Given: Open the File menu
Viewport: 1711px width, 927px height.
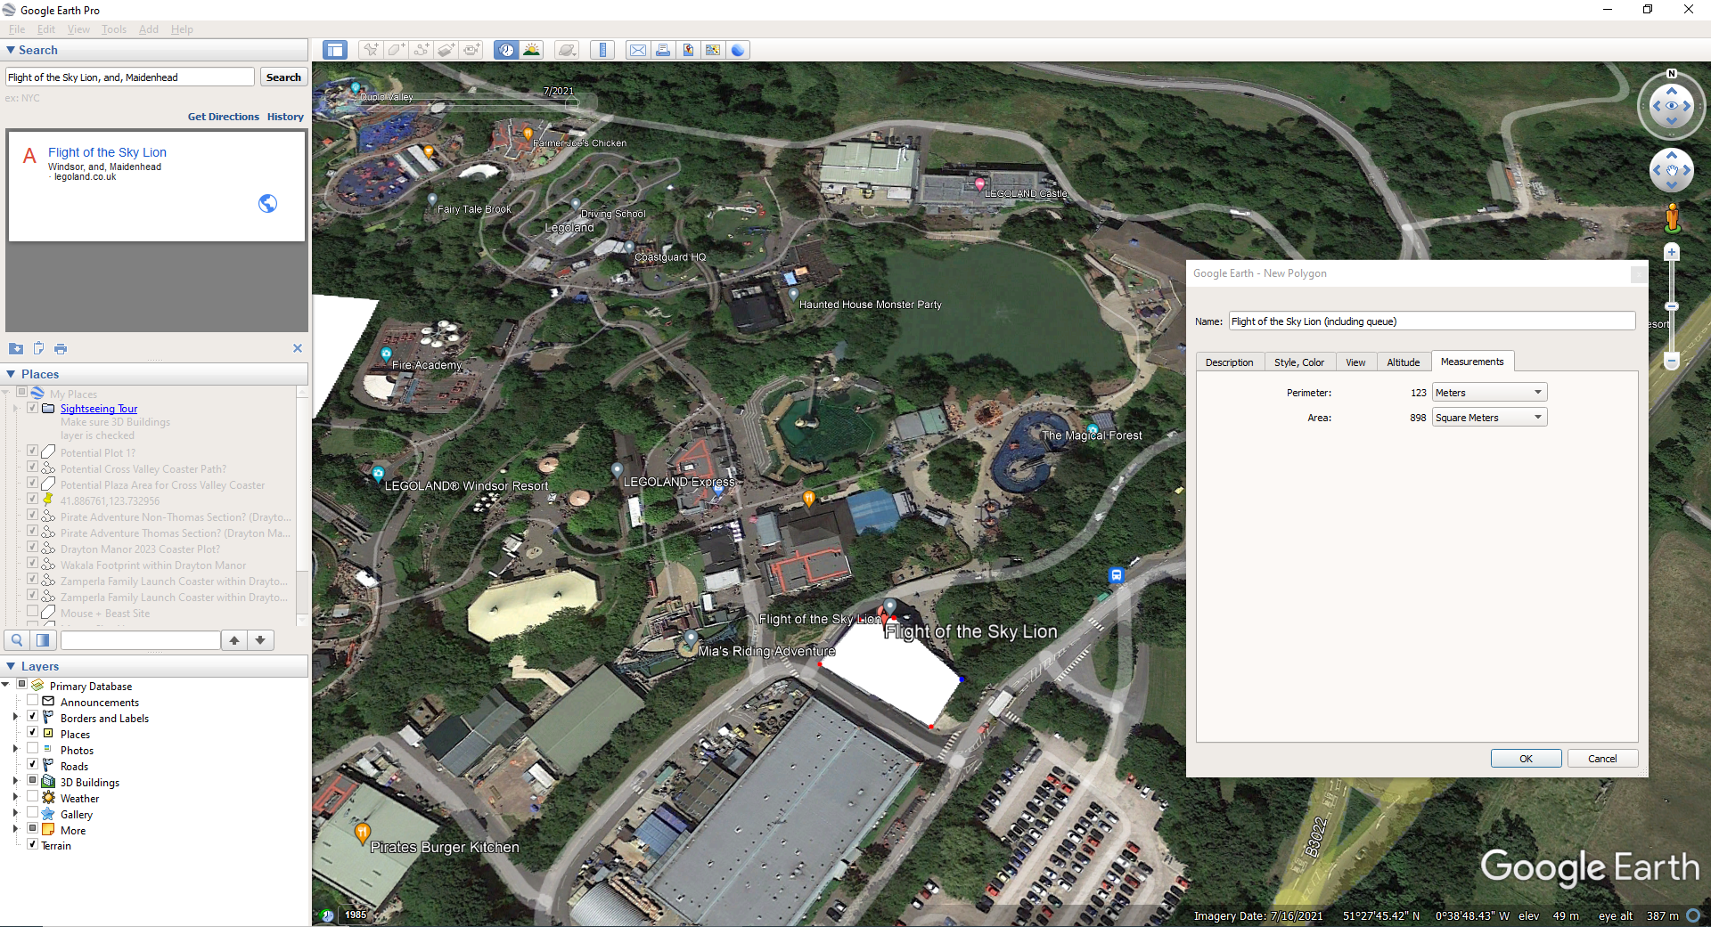Looking at the screenshot, I should (x=17, y=29).
